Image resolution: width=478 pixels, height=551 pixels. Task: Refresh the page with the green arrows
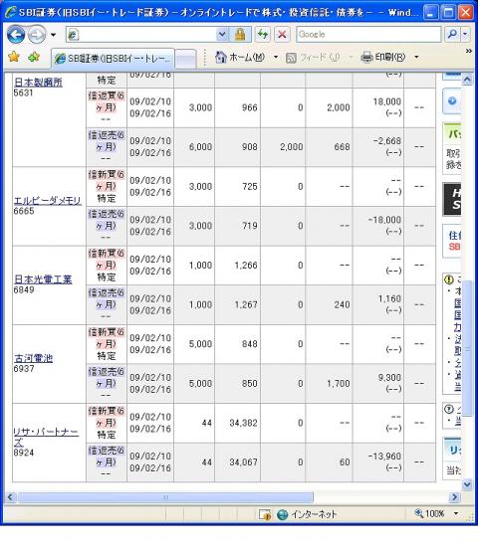point(263,35)
